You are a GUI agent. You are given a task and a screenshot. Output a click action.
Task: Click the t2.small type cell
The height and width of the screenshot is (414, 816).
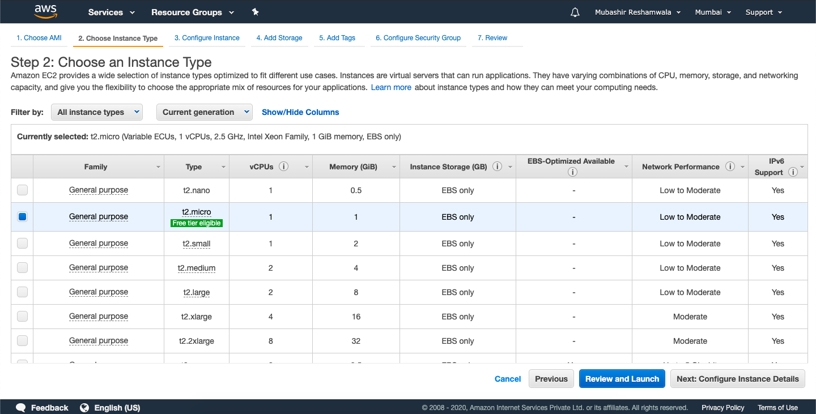(197, 244)
